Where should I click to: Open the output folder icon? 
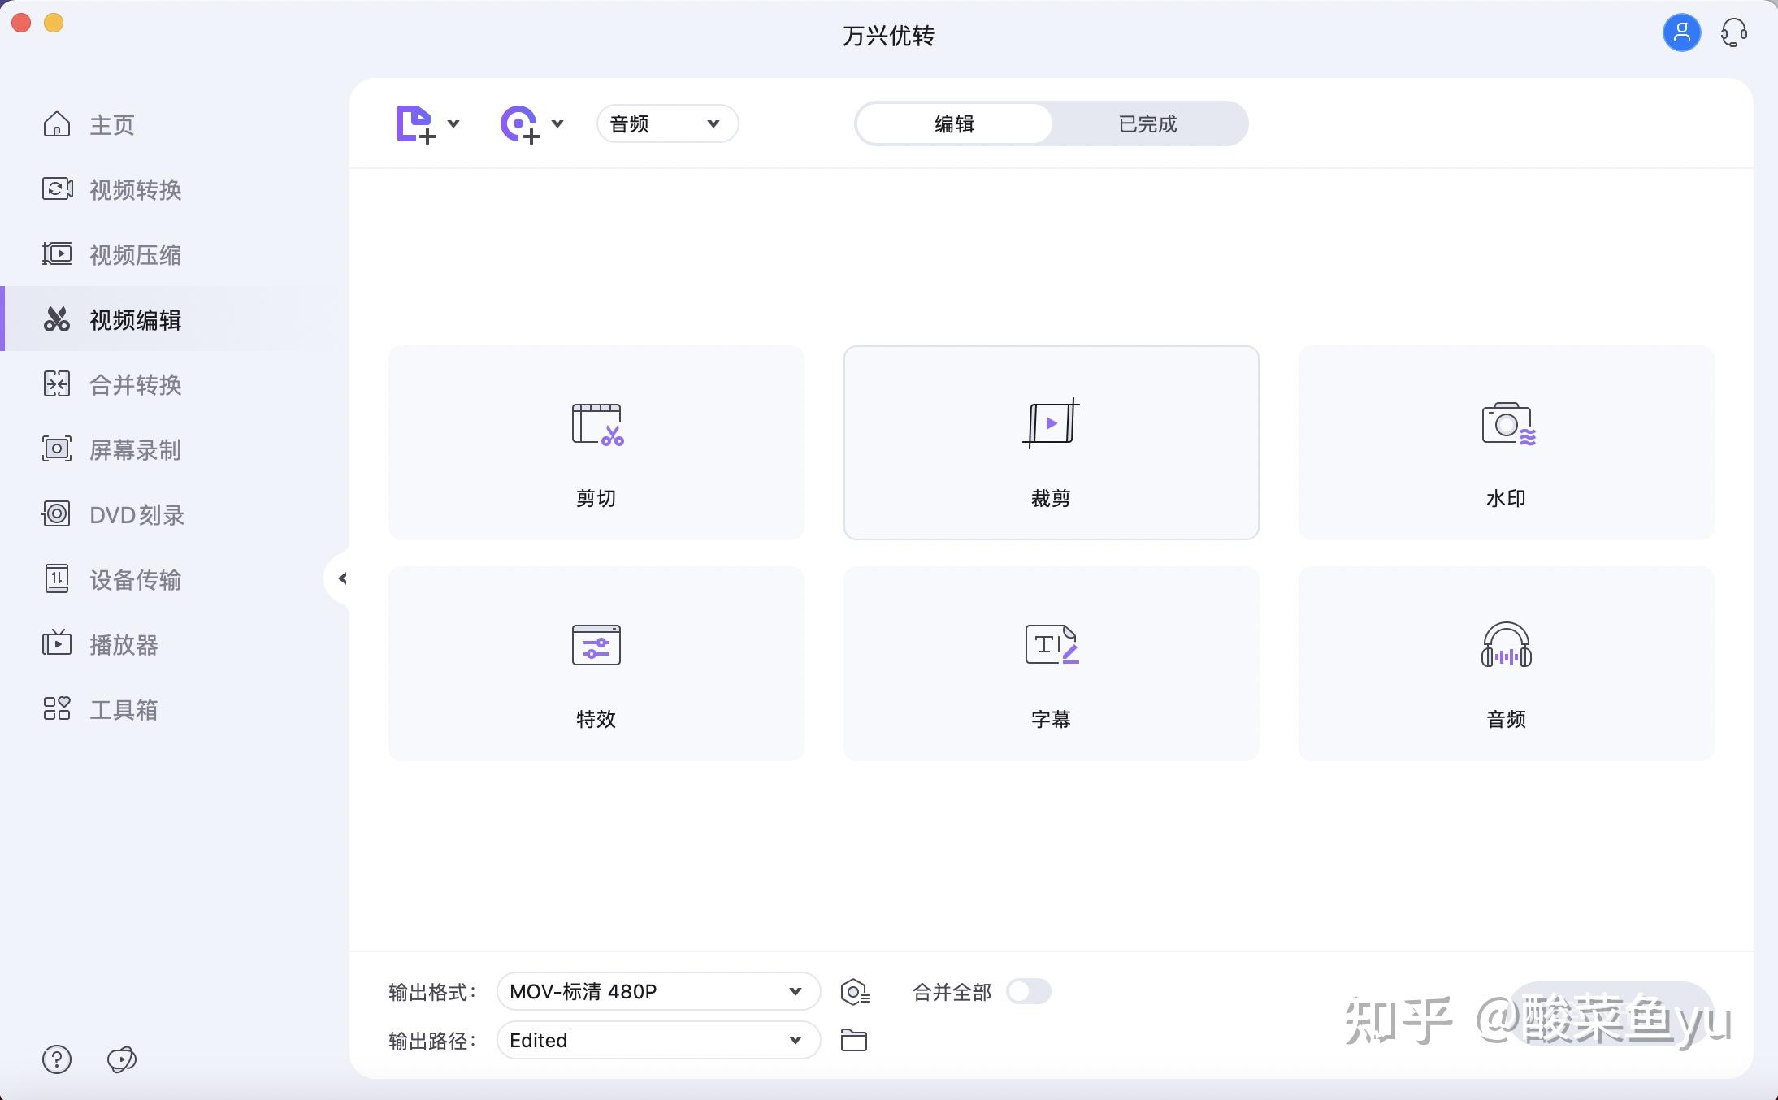point(853,1041)
